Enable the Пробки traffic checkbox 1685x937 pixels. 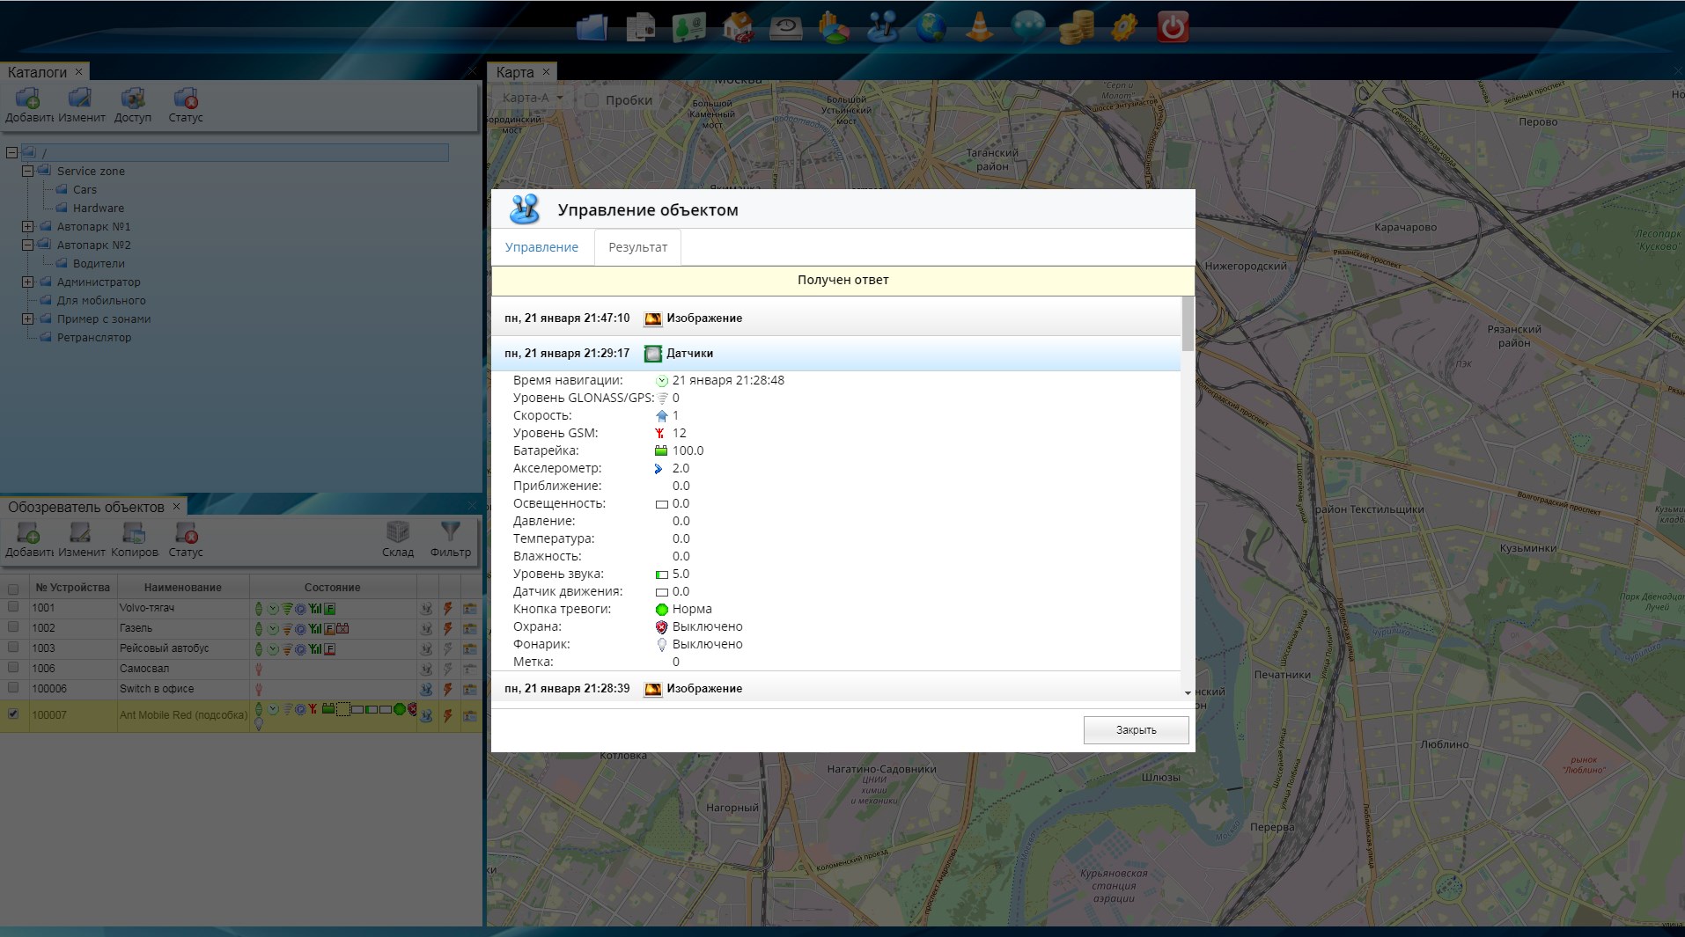click(x=592, y=100)
